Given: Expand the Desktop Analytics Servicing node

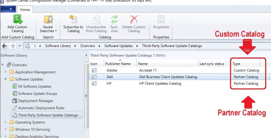Looking at the screenshot, I should pos(5,136).
